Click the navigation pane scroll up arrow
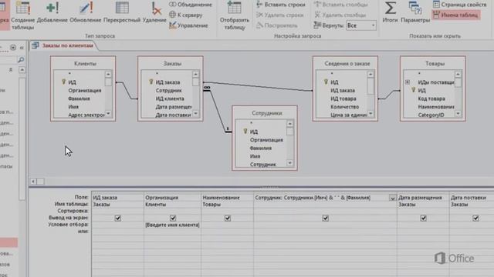This screenshot has width=494, height=277. (x=22, y=70)
